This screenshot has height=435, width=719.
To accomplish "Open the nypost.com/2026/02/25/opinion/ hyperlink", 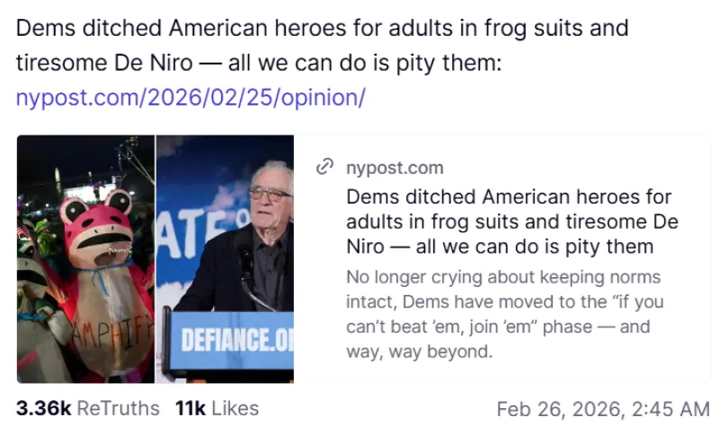I will 191,98.
